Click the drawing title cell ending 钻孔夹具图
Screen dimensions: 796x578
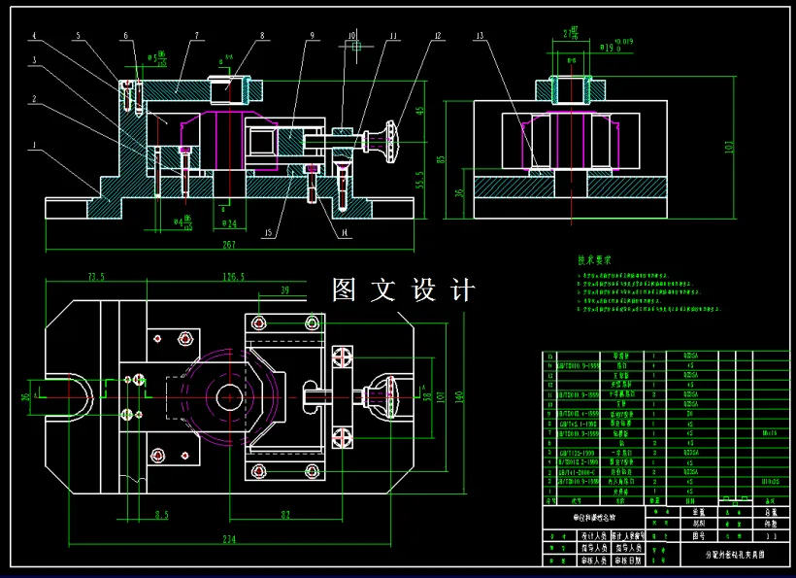coord(735,555)
